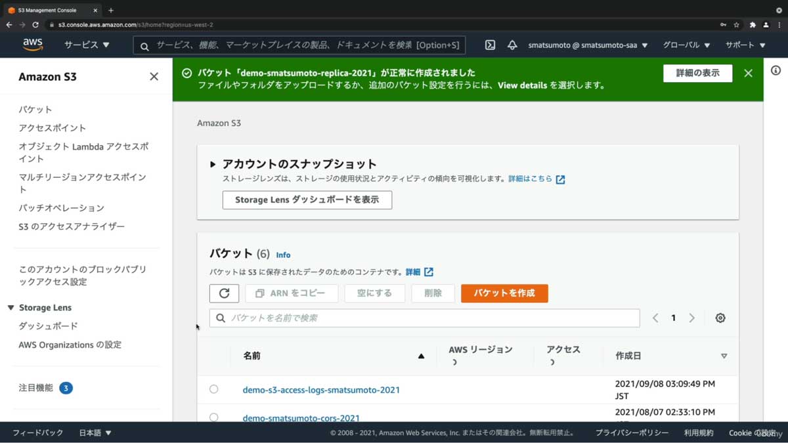Refresh the bucket list
The width and height of the screenshot is (788, 443).
[224, 293]
